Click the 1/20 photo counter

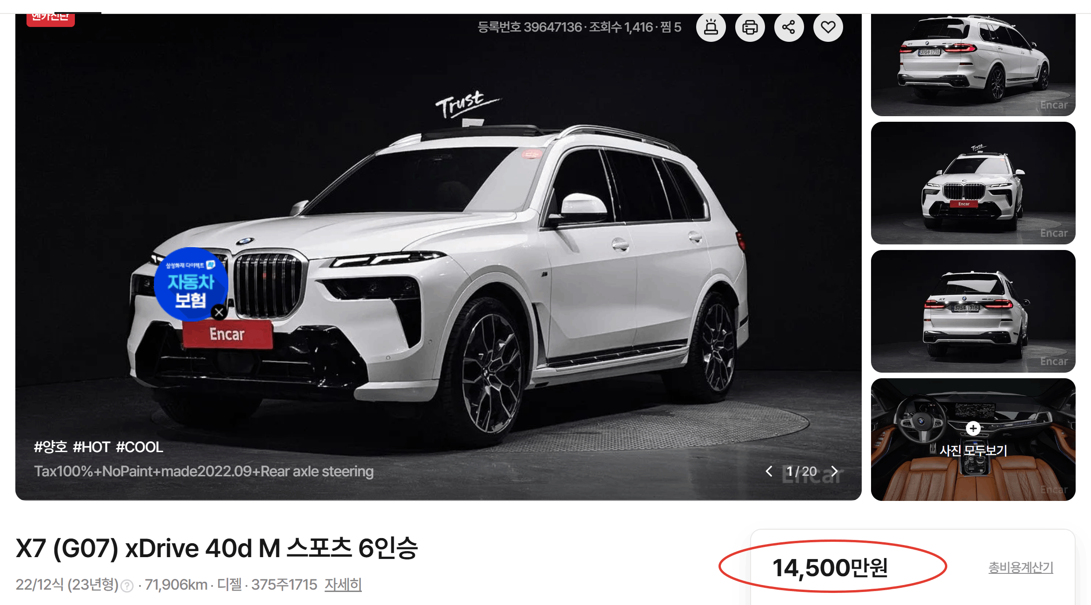coord(802,472)
